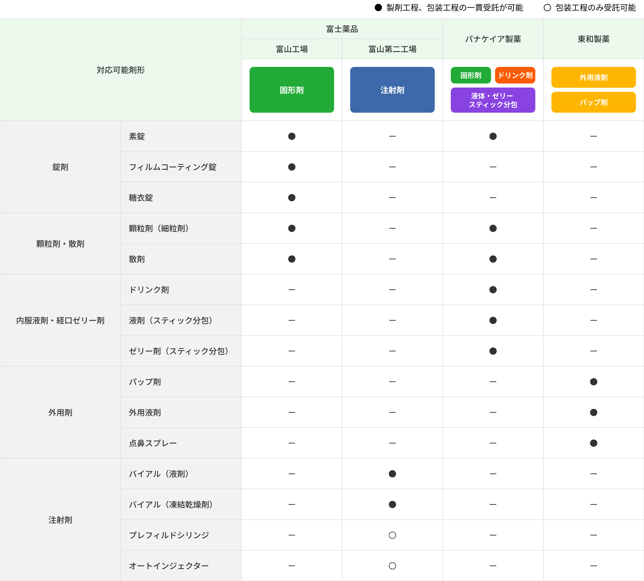Screen dimensions: 644x581
Task: Select the small green 固形剤 badge for パナケイア製薬
Action: (x=471, y=75)
